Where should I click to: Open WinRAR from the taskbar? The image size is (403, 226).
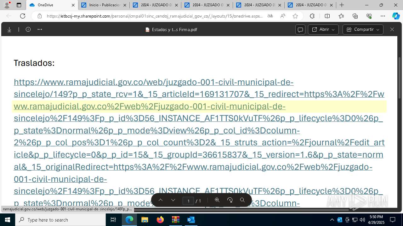pyautogui.click(x=175, y=220)
